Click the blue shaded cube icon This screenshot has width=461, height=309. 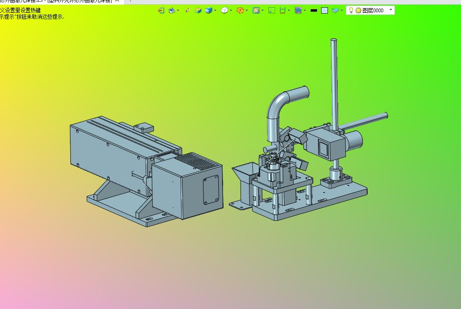pyautogui.click(x=209, y=11)
